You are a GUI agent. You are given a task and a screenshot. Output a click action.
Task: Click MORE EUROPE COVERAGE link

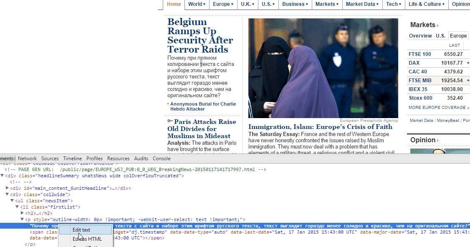click(x=439, y=107)
